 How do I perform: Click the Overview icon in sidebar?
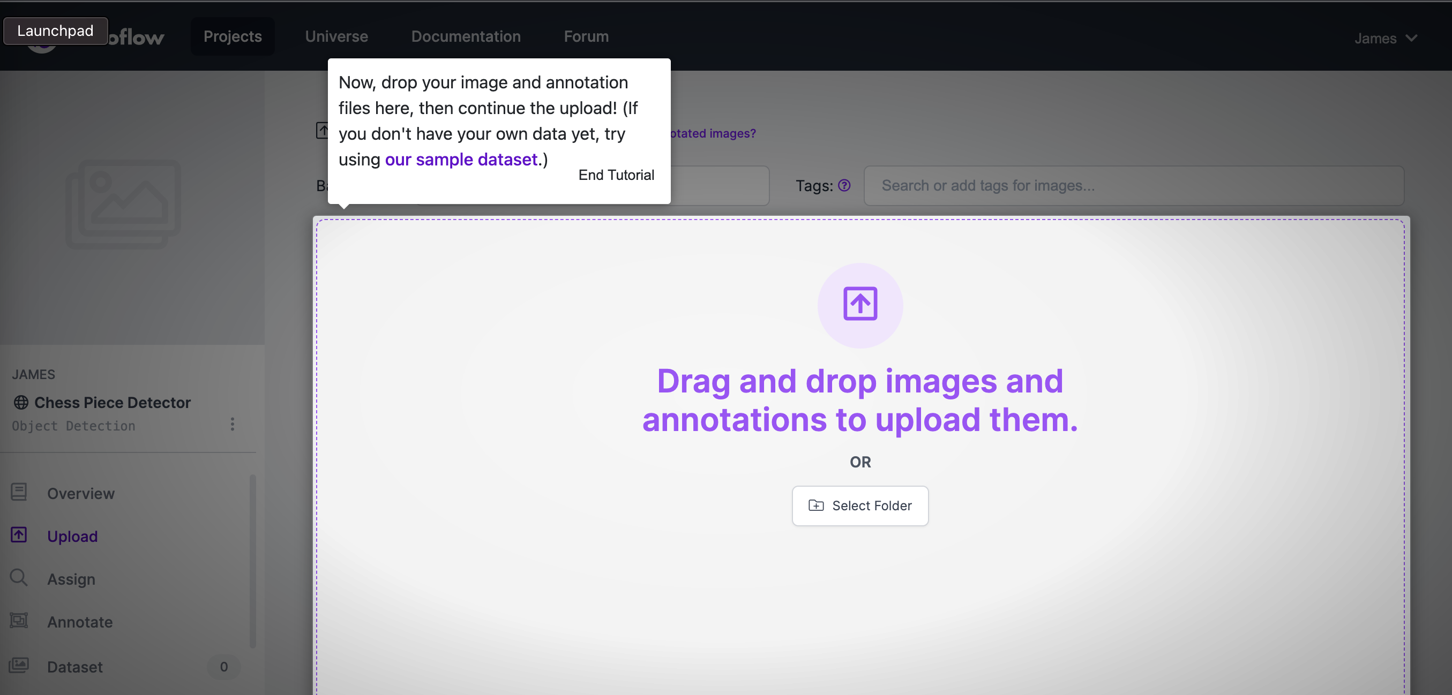coord(19,493)
